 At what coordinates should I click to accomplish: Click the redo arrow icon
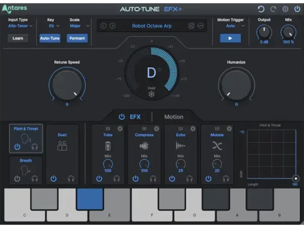coord(273,9)
